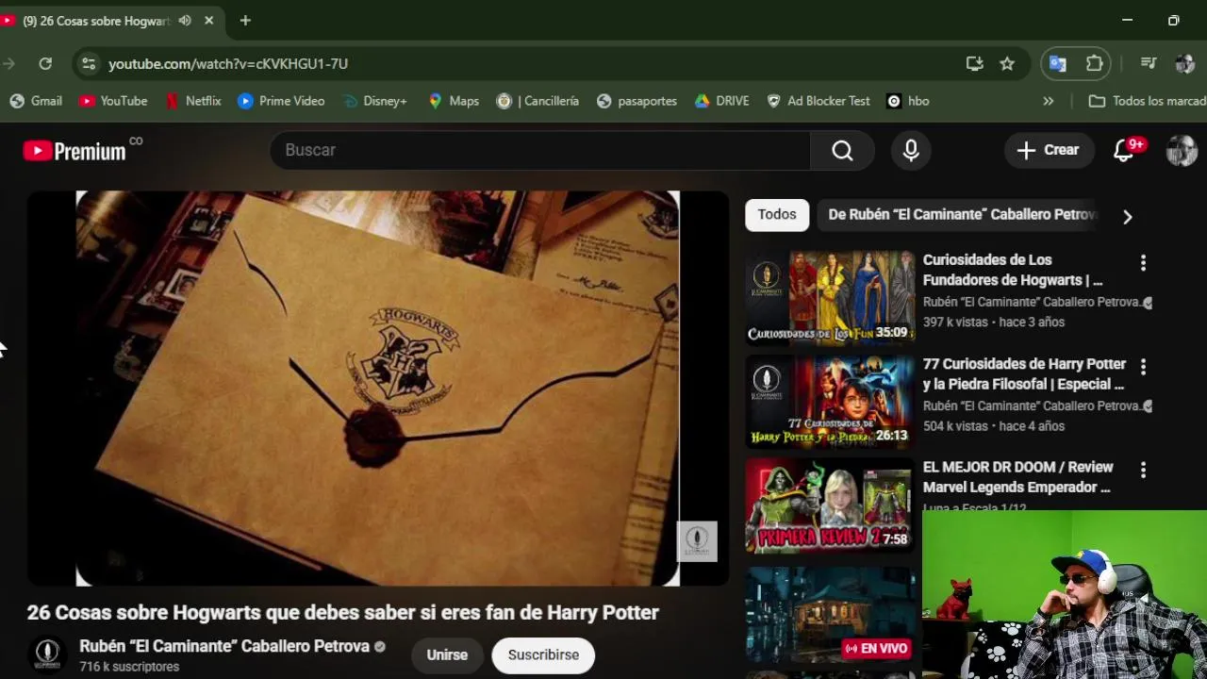Viewport: 1207px width, 679px height.
Task: Open EL MEJOR DR DOOM title
Action: pos(1017,477)
